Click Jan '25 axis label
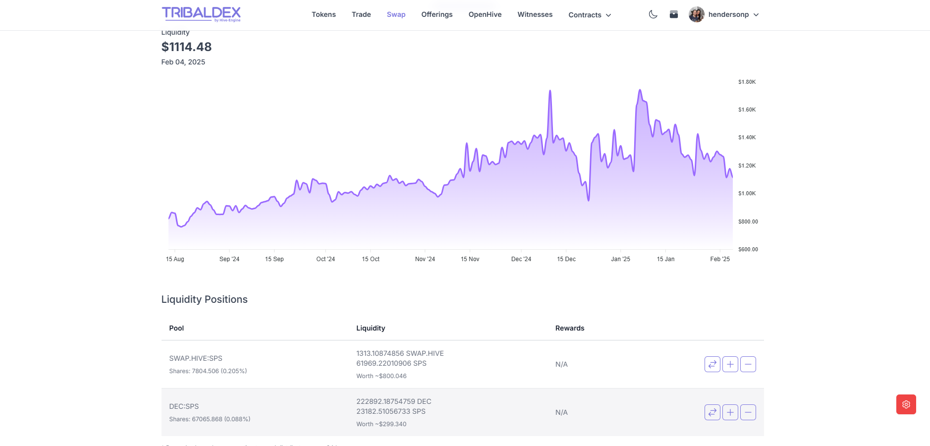This screenshot has height=446, width=930. click(621, 259)
